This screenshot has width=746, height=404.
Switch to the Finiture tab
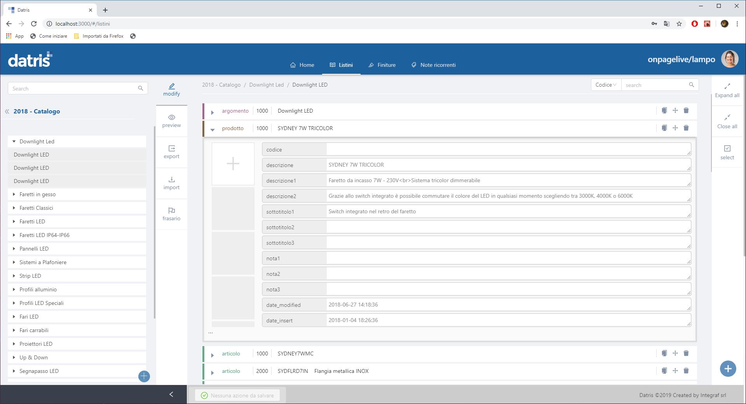[x=382, y=65]
